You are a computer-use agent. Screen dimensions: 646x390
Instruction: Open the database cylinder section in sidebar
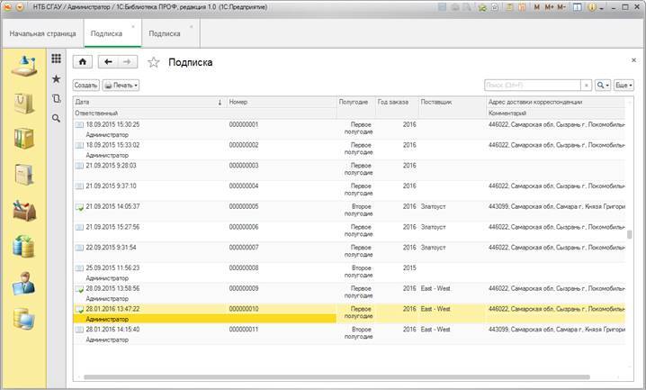point(22,246)
